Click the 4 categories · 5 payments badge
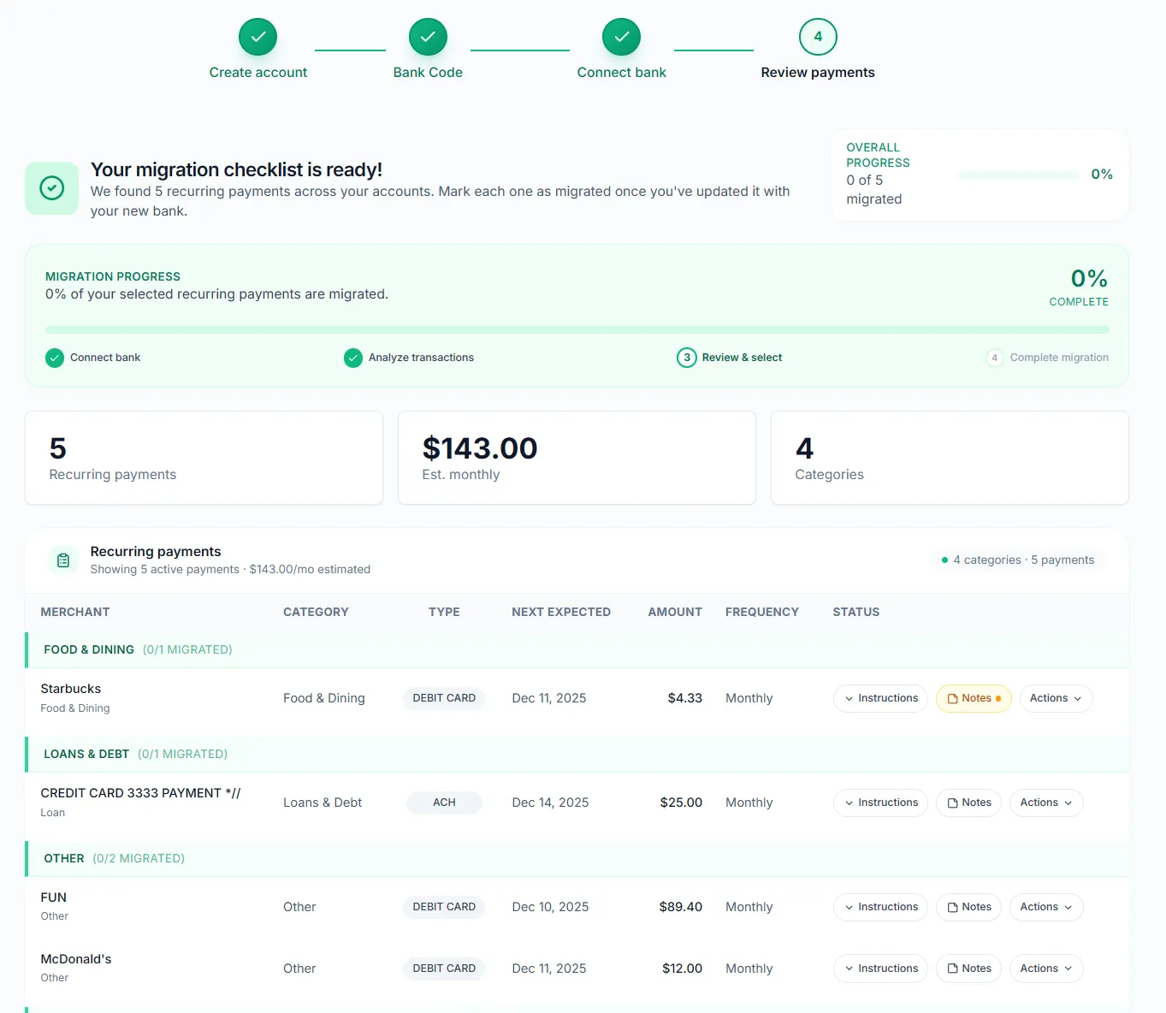The width and height of the screenshot is (1166, 1013). coord(1018,560)
